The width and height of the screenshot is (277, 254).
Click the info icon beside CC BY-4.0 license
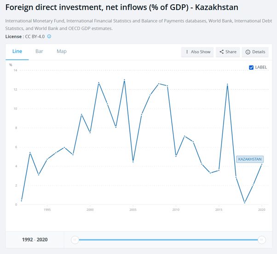tap(49, 36)
